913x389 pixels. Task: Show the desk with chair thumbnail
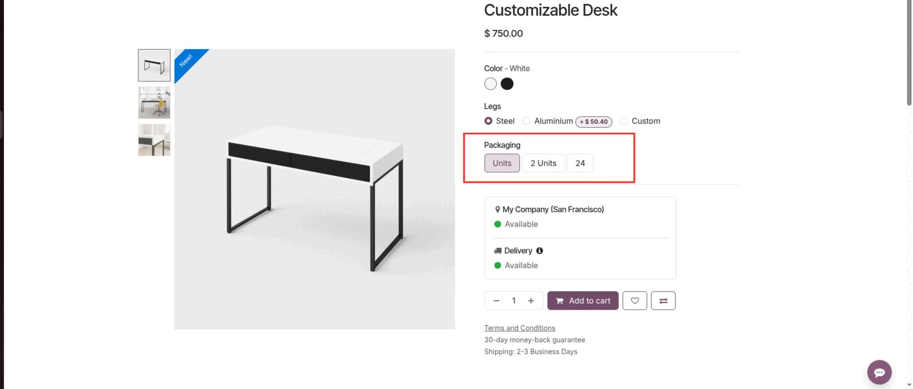(154, 102)
